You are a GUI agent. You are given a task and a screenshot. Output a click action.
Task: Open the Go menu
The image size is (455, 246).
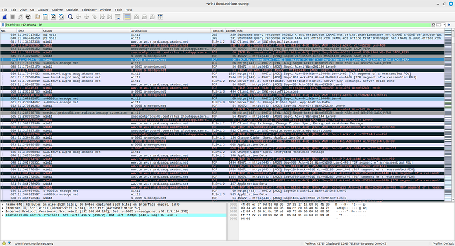[x=32, y=10]
